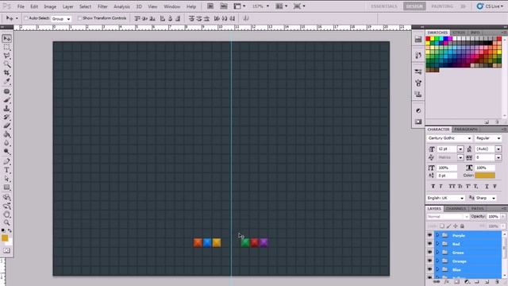This screenshot has height=286, width=508.
Task: Select the Zoom tool in toolbox
Action: (6, 222)
